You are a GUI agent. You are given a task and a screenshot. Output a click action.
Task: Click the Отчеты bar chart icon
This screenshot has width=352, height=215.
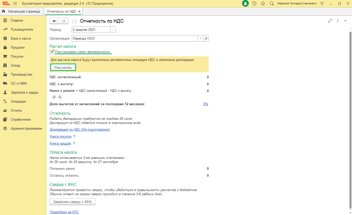point(5,110)
